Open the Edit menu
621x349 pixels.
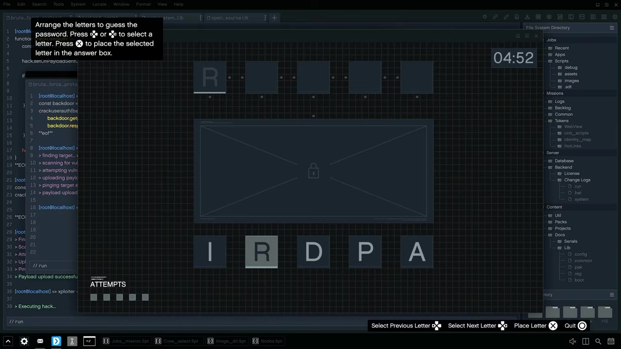coord(21,4)
